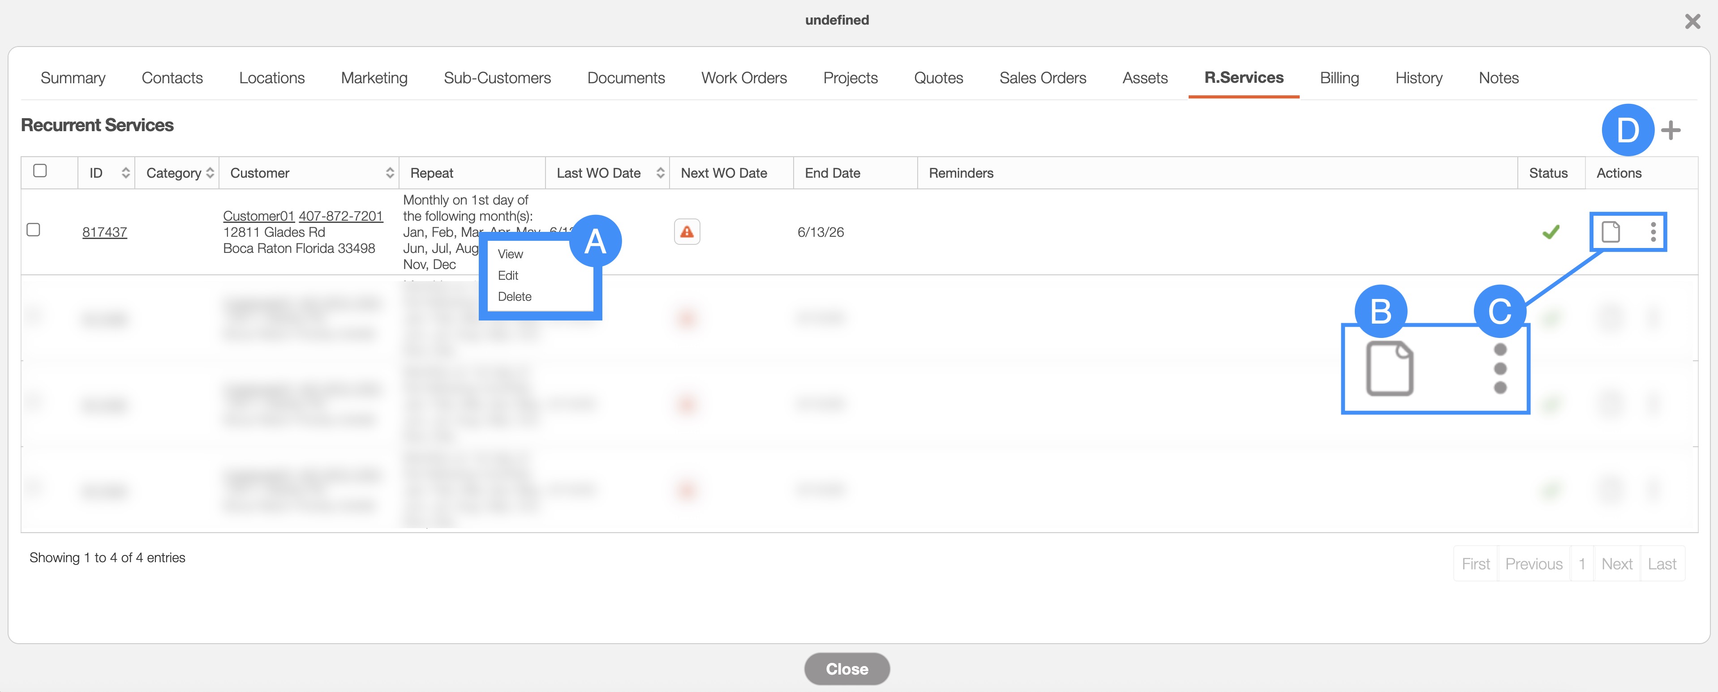The width and height of the screenshot is (1718, 692).
Task: Choose Edit from the context menu
Action: 507,275
